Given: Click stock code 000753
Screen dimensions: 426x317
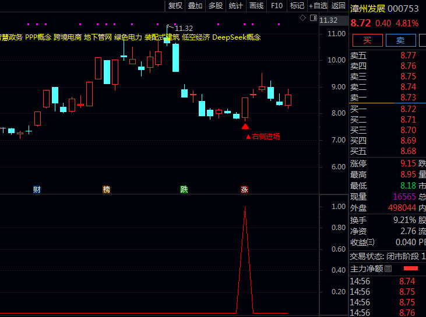Looking at the screenshot, I should 403,9.
